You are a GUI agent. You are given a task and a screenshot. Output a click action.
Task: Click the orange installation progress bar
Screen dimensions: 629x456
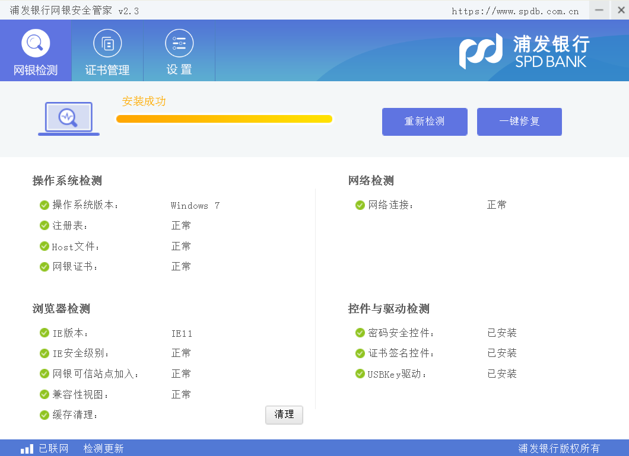coord(224,119)
